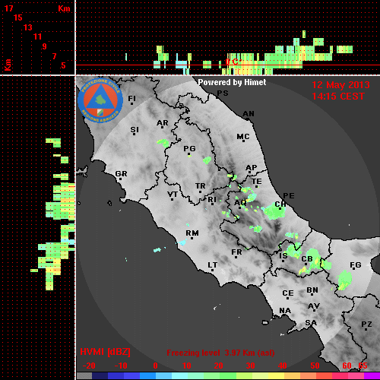
Task: Click the Powered by Himet text
Action: (232, 82)
